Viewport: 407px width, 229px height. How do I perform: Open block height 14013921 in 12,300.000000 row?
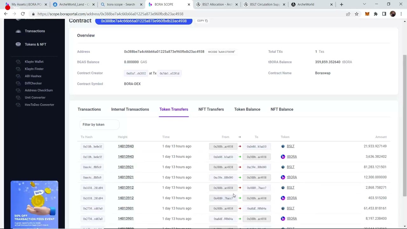click(126, 177)
